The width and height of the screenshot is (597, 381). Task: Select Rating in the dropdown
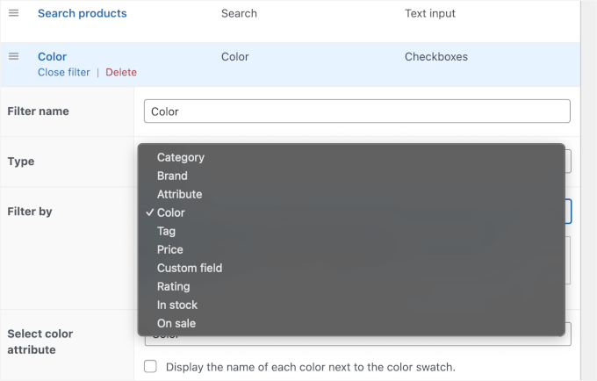pyautogui.click(x=173, y=286)
